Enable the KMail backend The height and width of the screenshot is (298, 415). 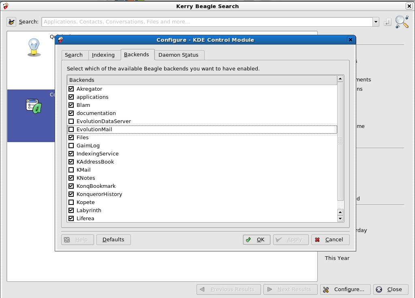pyautogui.click(x=71, y=170)
